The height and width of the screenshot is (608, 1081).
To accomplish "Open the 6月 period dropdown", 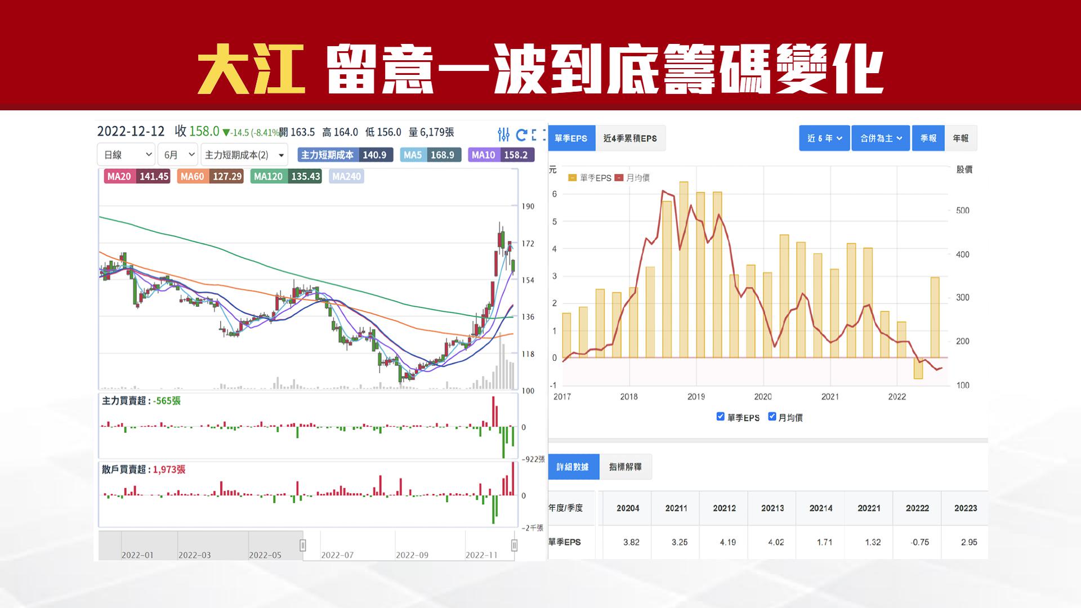I will tap(177, 155).
